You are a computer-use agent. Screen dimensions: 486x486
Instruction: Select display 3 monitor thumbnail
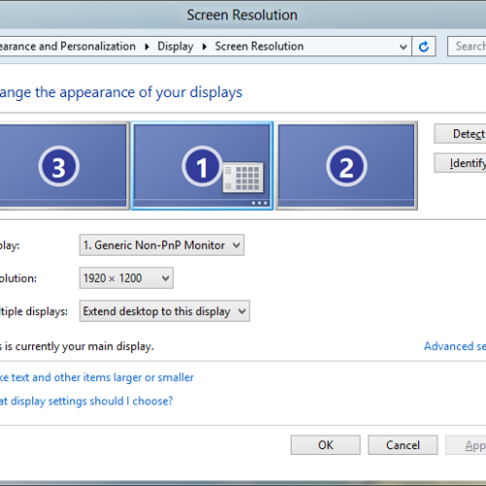[x=64, y=166]
